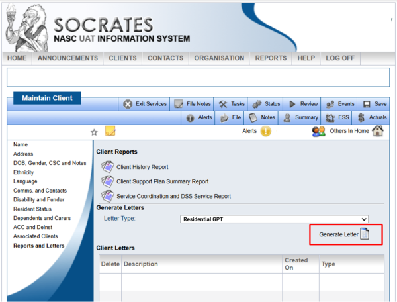Screen dimensions: 397x302
Task: Go to Comms. and Contacts section
Action: click(x=40, y=191)
